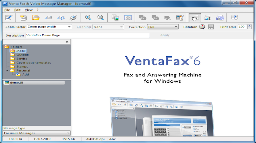Open help via question mark icon
This screenshot has height=143, width=256.
235,17
